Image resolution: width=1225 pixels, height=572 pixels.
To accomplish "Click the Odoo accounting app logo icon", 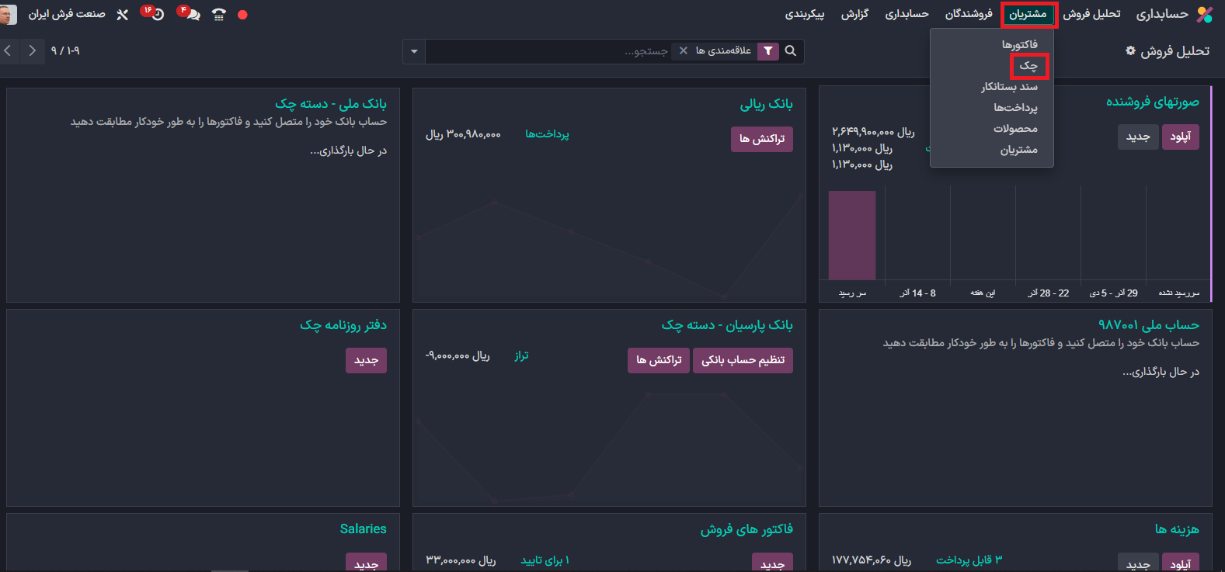I will [1204, 14].
